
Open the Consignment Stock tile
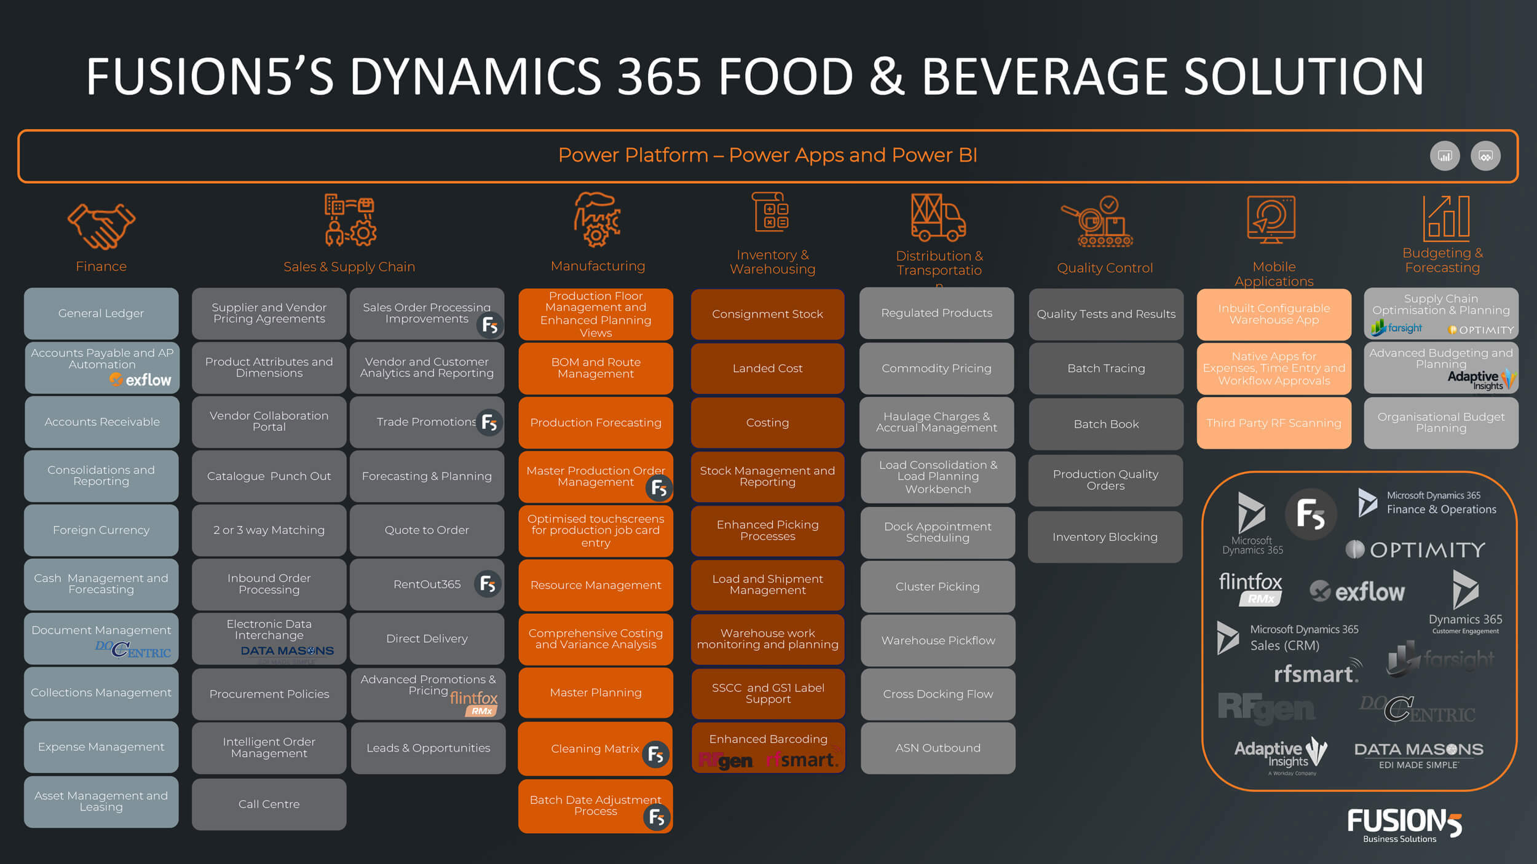[x=767, y=314]
